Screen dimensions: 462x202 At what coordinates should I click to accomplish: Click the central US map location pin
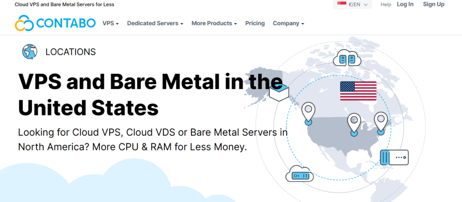pos(354,123)
